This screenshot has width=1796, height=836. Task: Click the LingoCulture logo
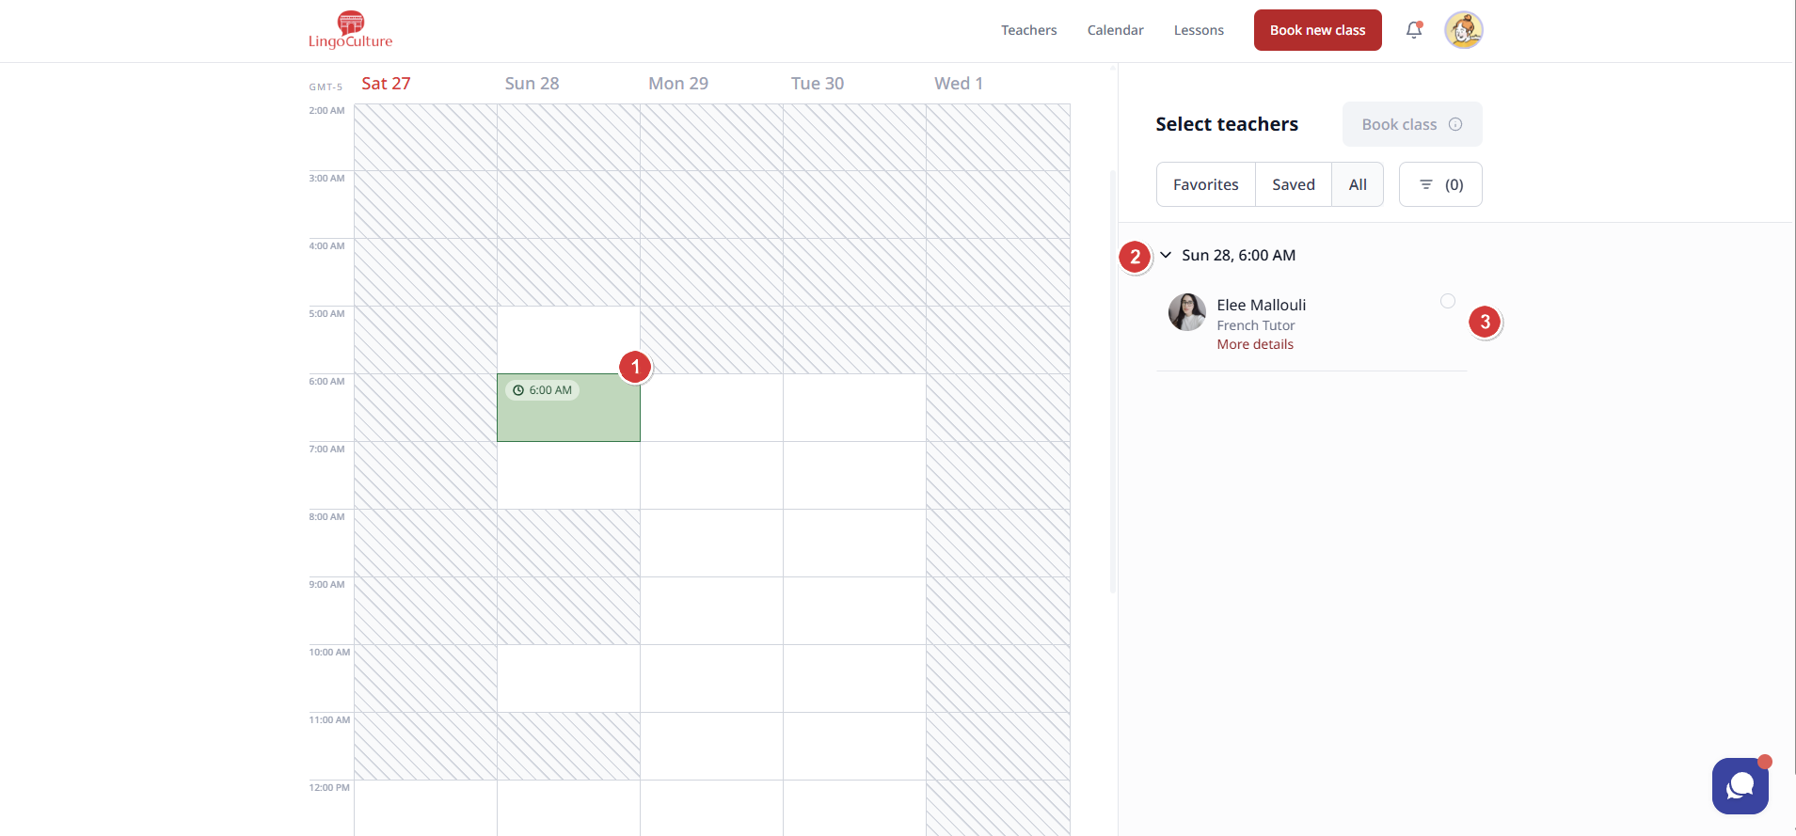pos(350,30)
